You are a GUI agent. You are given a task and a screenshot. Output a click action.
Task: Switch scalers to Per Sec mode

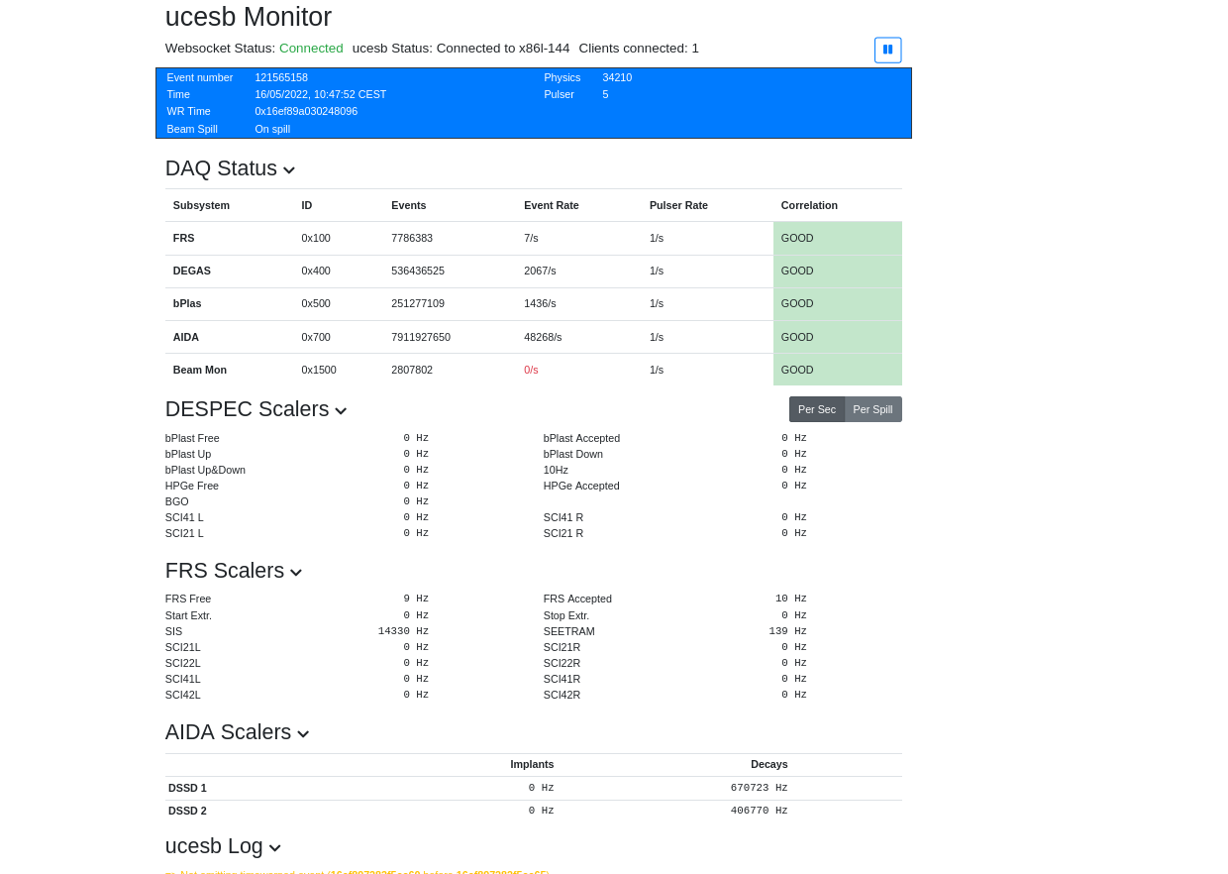(816, 409)
